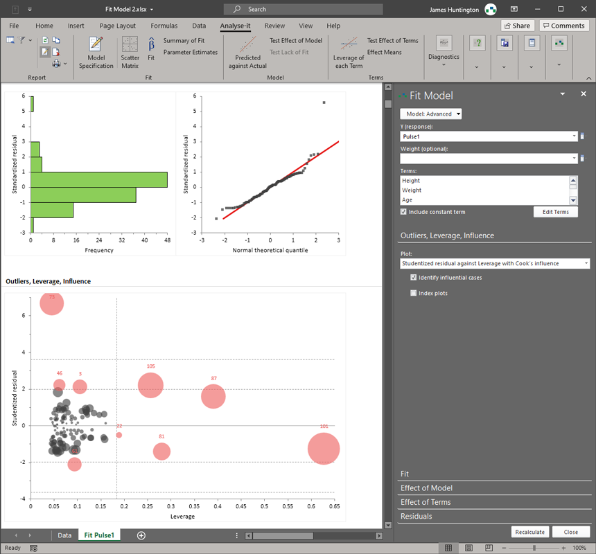This screenshot has height=554, width=596.
Task: Uncheck Include constant term
Action: click(x=404, y=212)
